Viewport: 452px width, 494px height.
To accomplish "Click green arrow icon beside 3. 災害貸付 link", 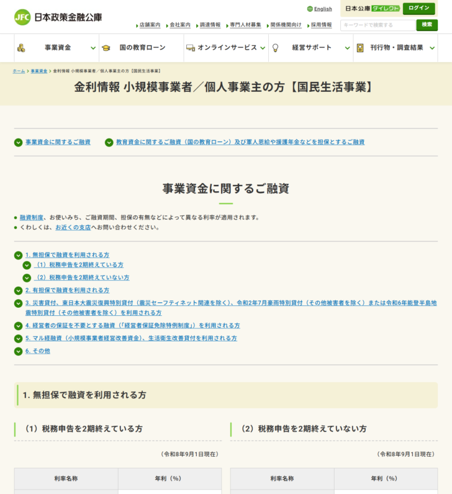I will click(x=18, y=303).
